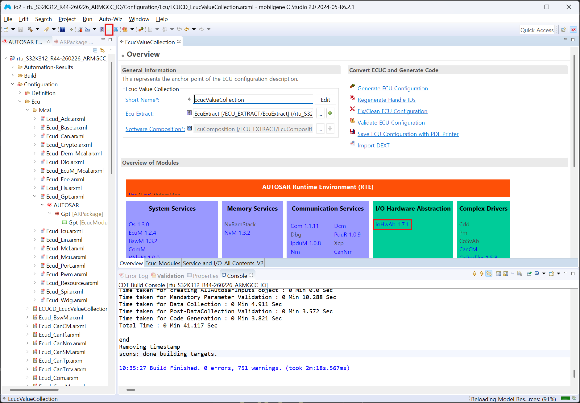Click the yellow back navigation arrow
The width and height of the screenshot is (580, 403).
click(x=187, y=29)
